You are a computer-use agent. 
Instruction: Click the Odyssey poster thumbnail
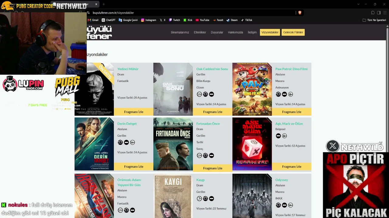pos(252,196)
